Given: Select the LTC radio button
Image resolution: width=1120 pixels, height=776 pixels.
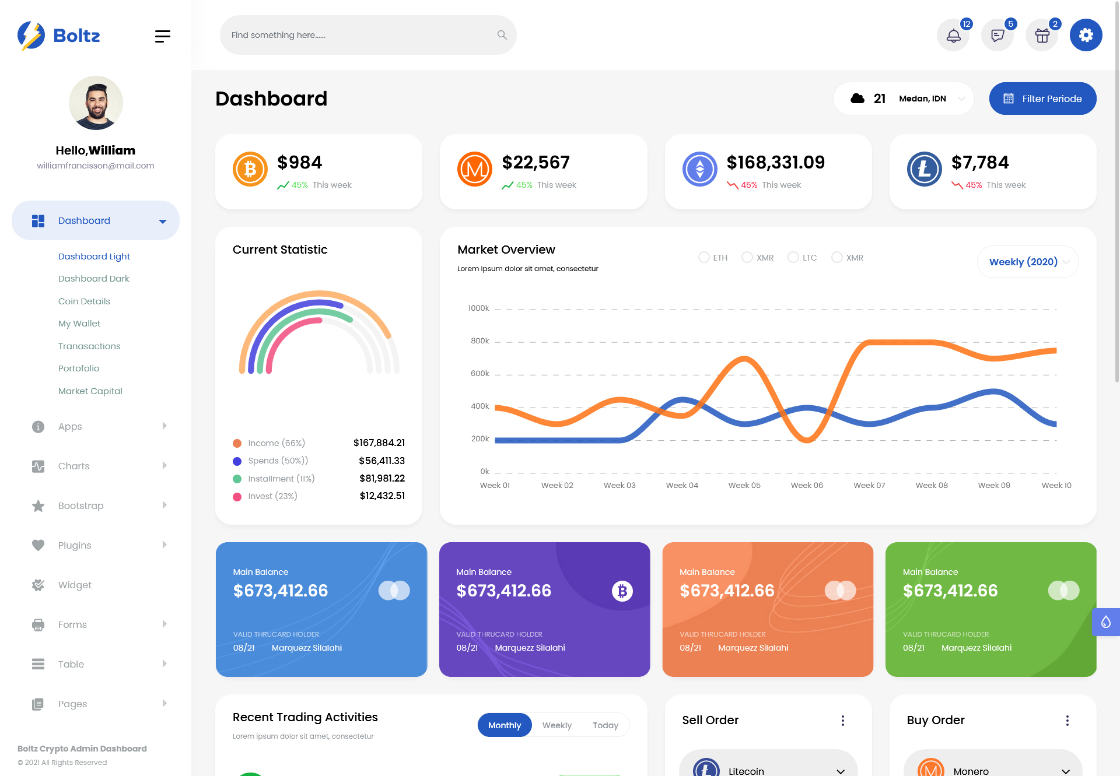Looking at the screenshot, I should point(793,257).
